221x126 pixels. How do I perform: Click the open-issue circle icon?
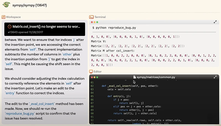click(9, 27)
